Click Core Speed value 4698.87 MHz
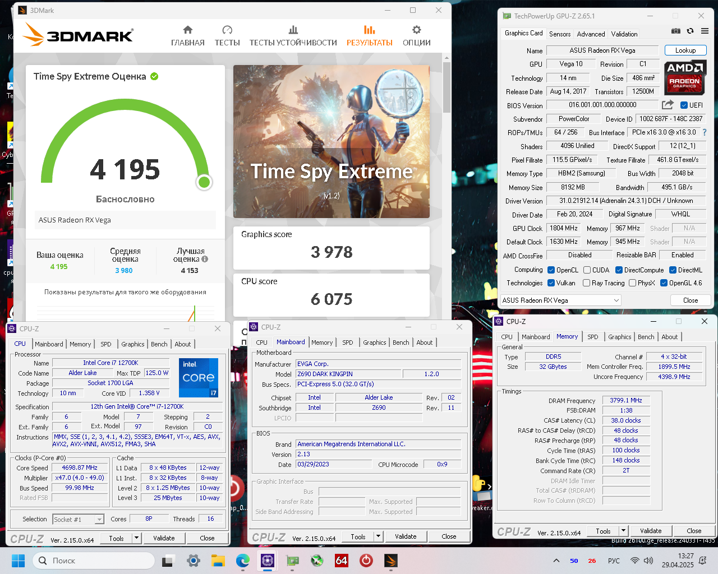 [x=80, y=467]
